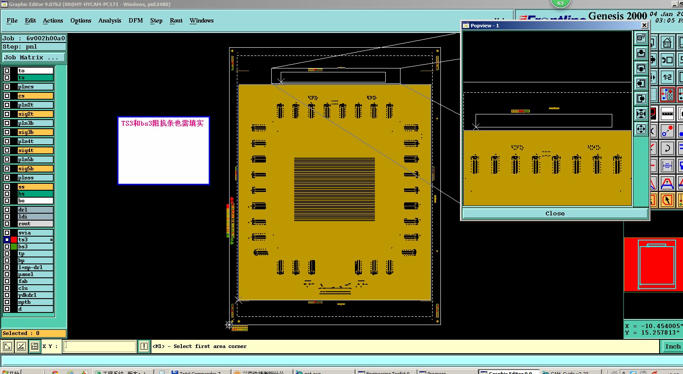Viewport: 683px width, 374px height.
Task: Toggle the 'drl' layer checkbox
Action: [7, 210]
